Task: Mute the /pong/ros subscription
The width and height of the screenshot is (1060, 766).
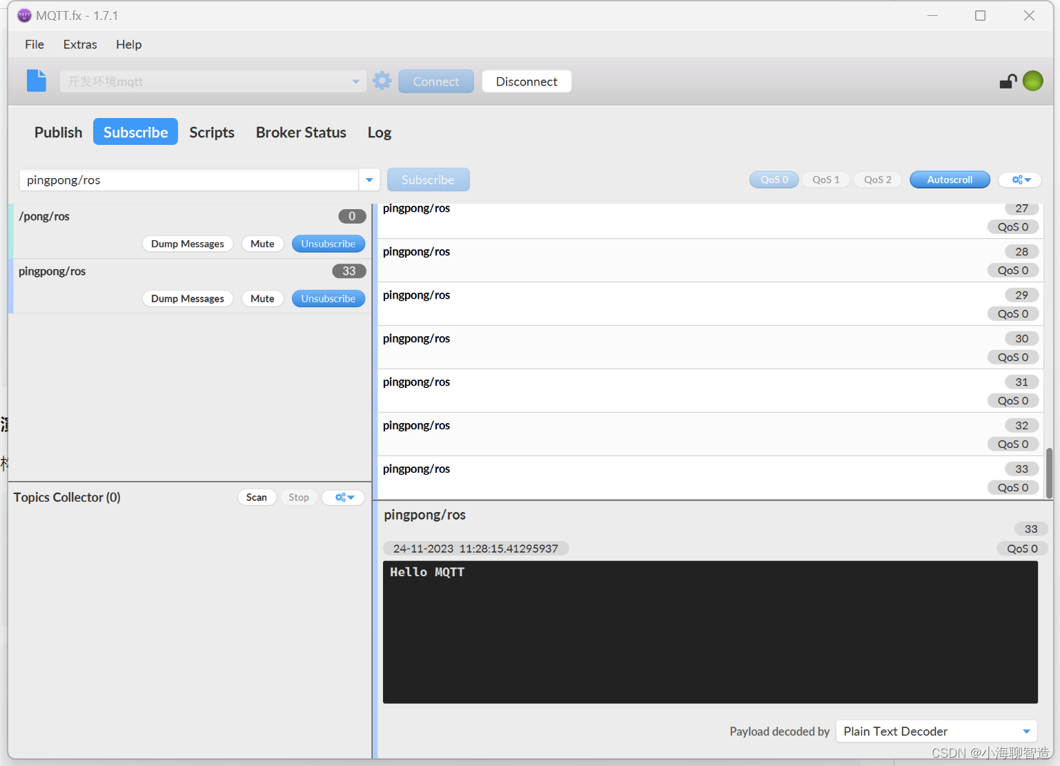Action: tap(262, 244)
